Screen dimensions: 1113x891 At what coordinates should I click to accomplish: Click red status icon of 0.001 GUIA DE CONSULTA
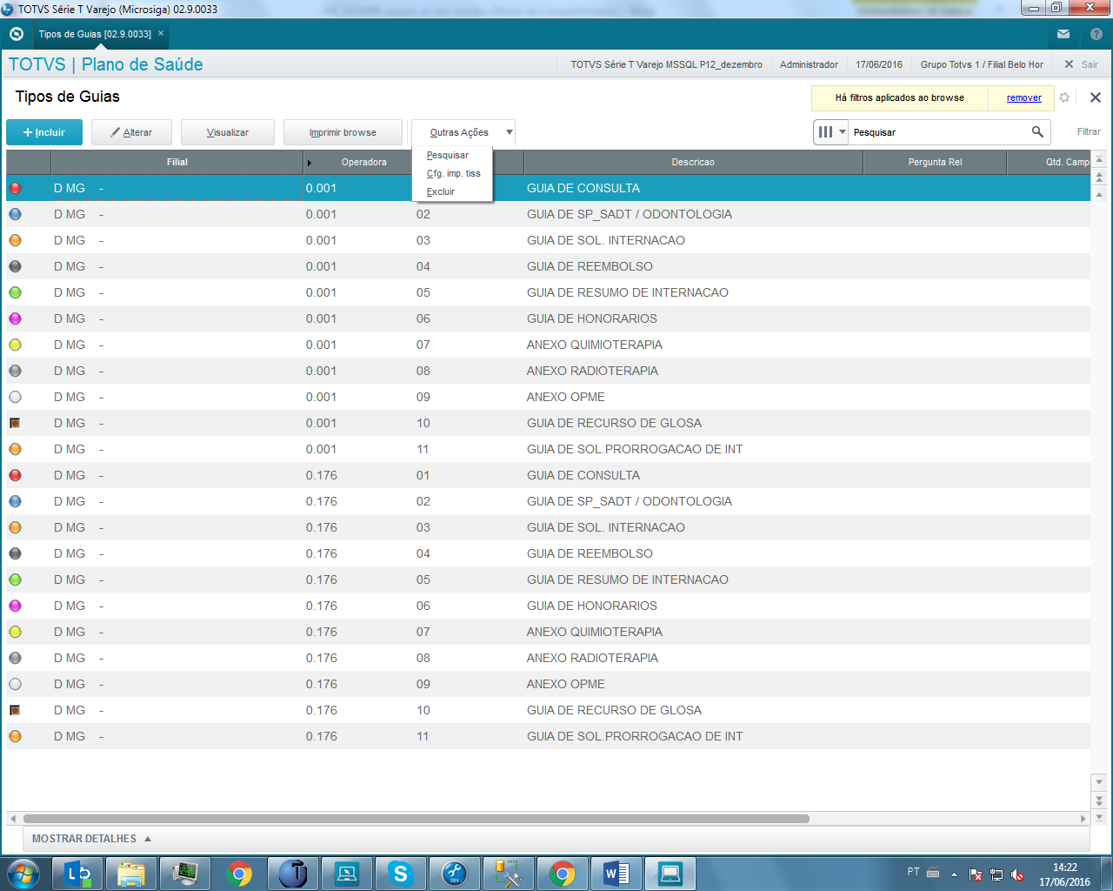click(15, 188)
